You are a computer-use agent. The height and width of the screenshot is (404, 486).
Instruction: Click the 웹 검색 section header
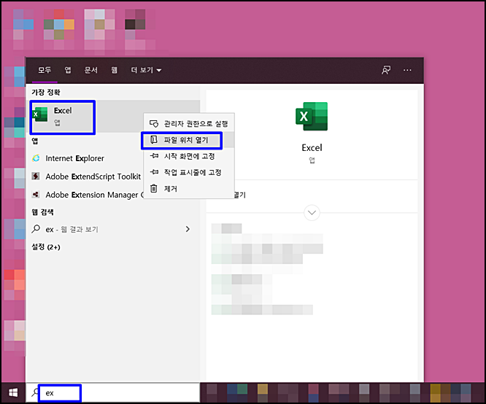coord(43,212)
